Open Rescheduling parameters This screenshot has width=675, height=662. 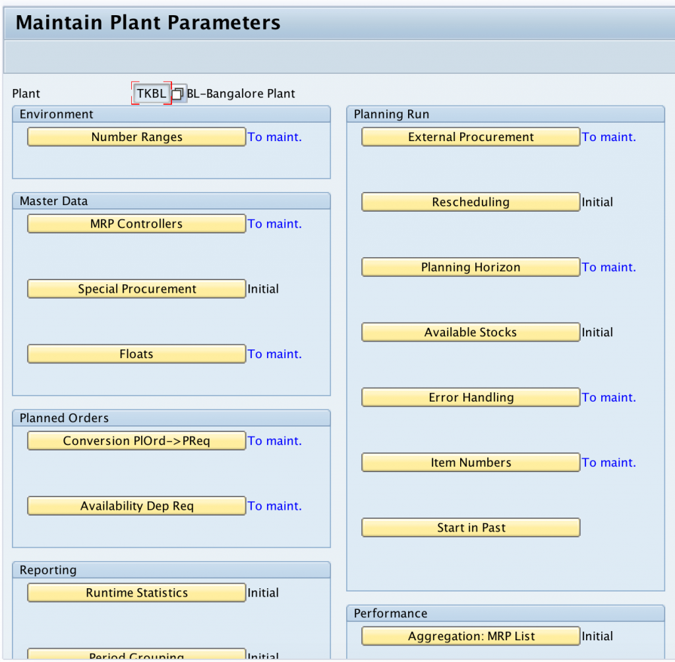coord(470,202)
